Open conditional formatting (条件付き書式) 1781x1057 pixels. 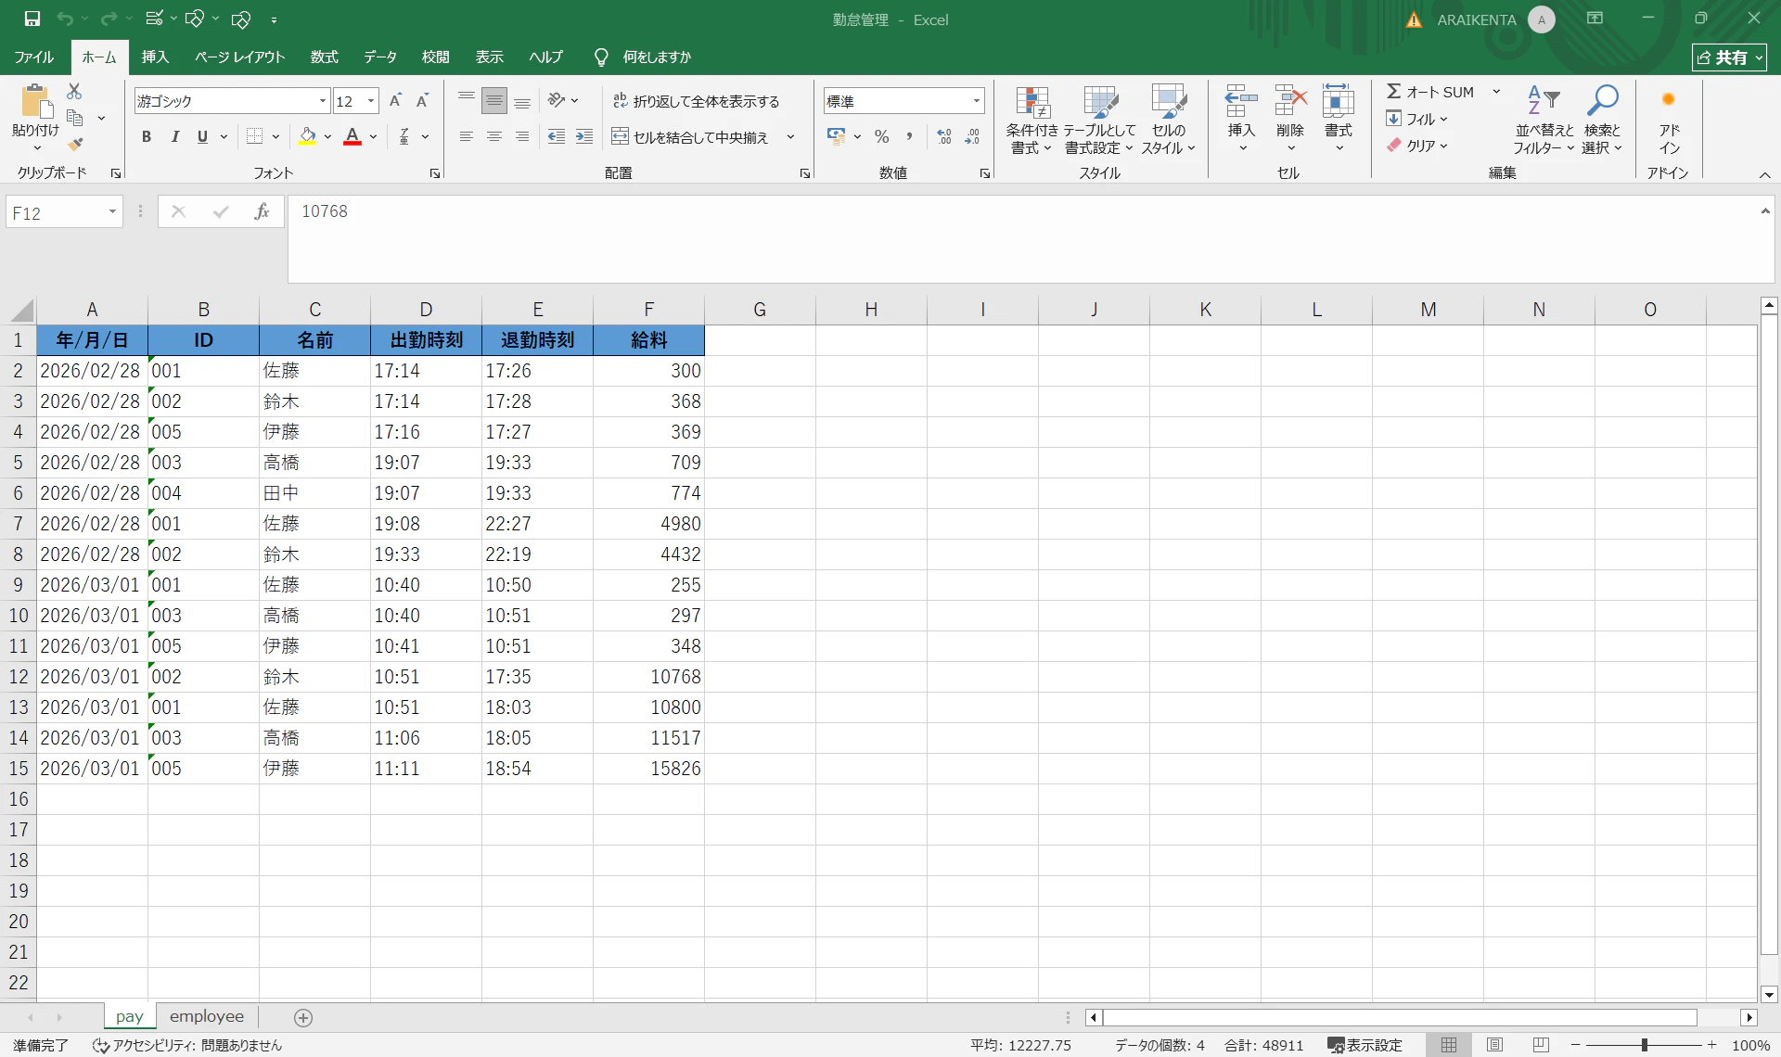tap(1031, 121)
